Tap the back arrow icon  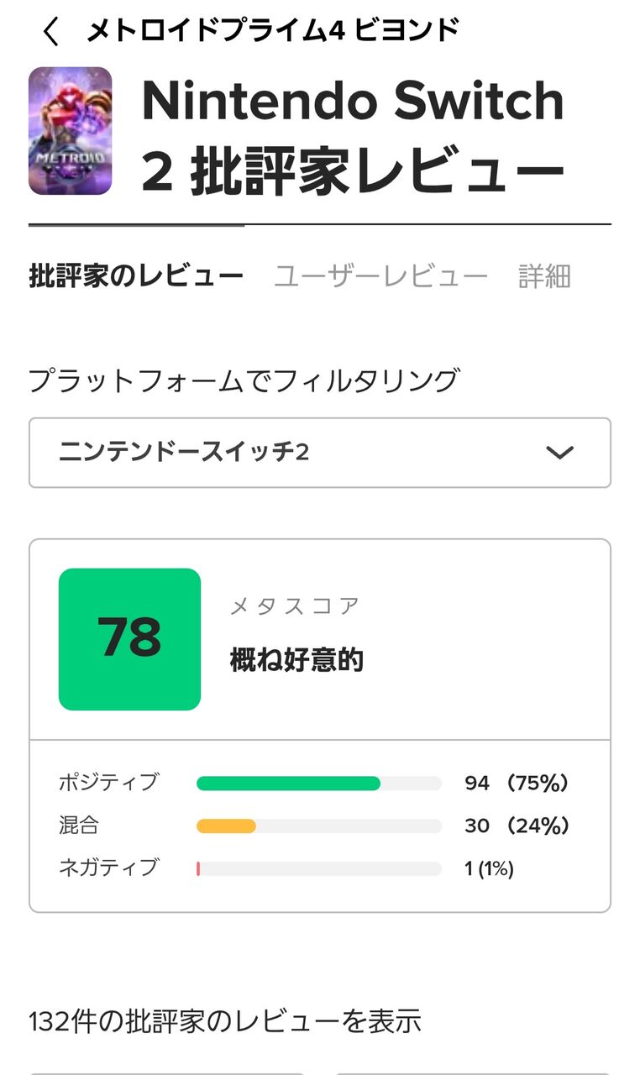pyautogui.click(x=51, y=32)
